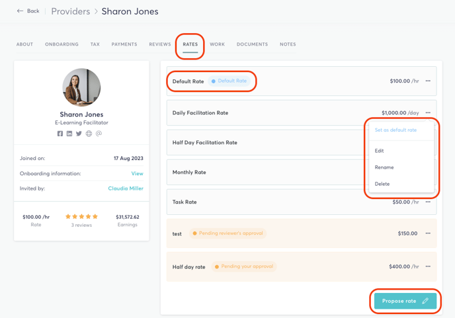Click the $1,000.00 /day value

[400, 113]
